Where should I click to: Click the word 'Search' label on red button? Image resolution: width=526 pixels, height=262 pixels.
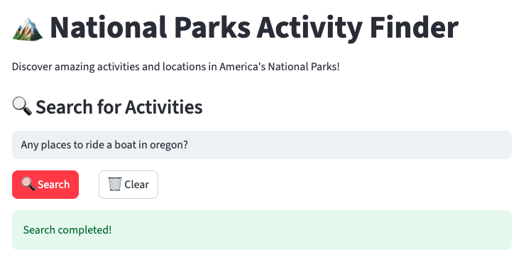[x=54, y=185]
